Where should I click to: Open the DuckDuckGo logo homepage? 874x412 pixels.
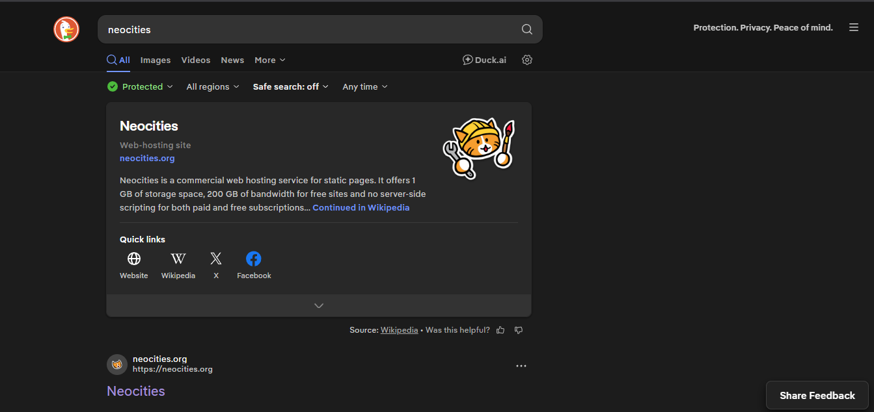point(66,29)
